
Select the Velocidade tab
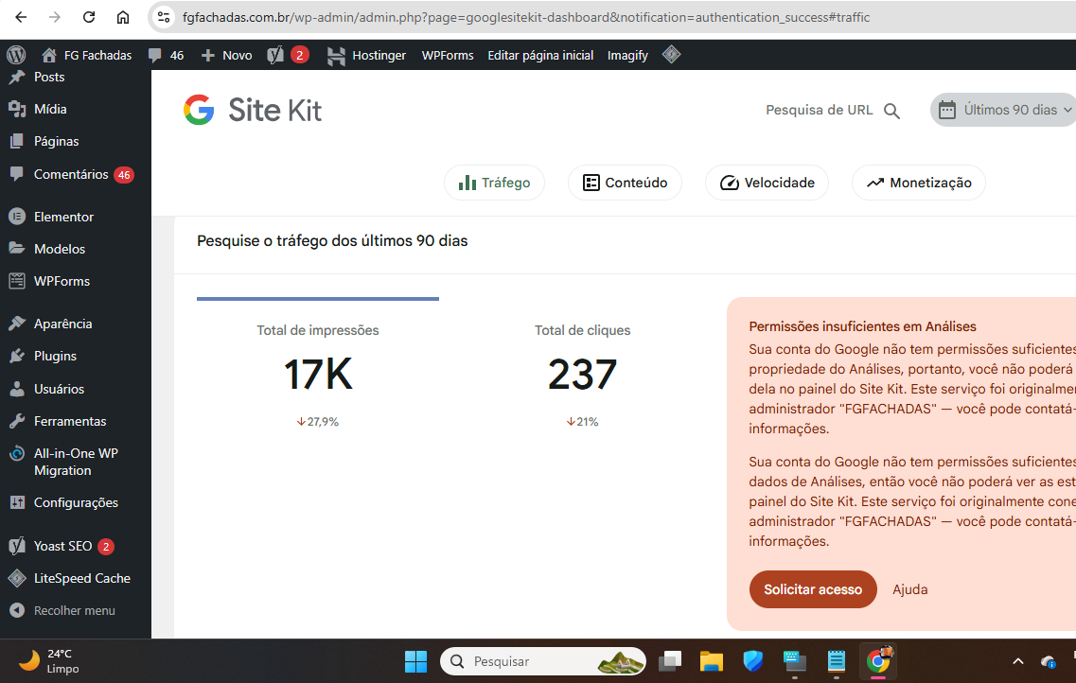767,183
